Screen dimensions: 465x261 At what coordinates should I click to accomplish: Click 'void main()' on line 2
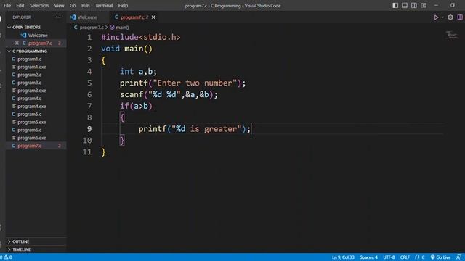[126, 49]
